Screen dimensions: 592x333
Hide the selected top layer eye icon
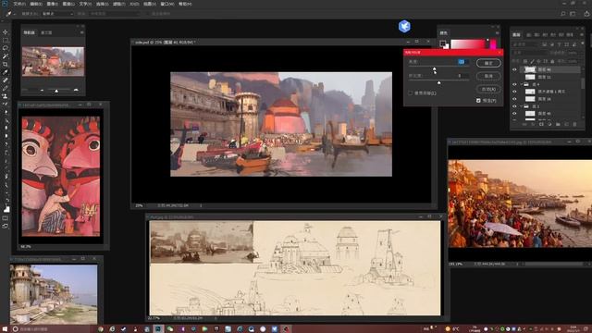pyautogui.click(x=514, y=69)
